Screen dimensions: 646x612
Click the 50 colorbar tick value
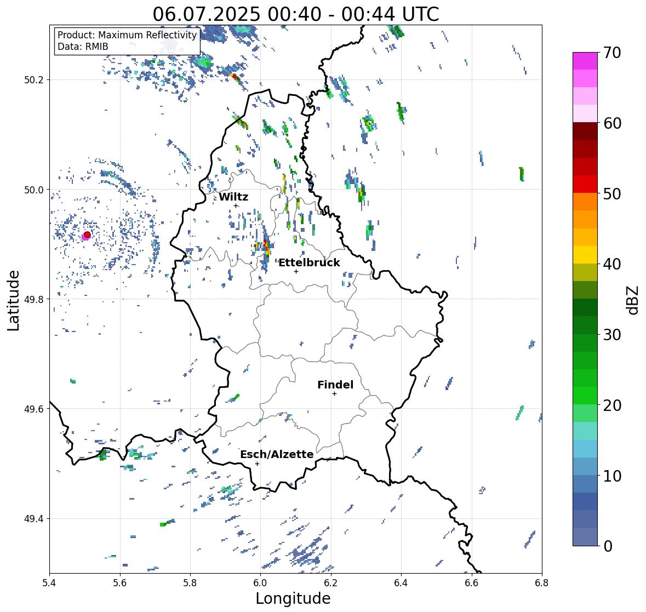[612, 193]
